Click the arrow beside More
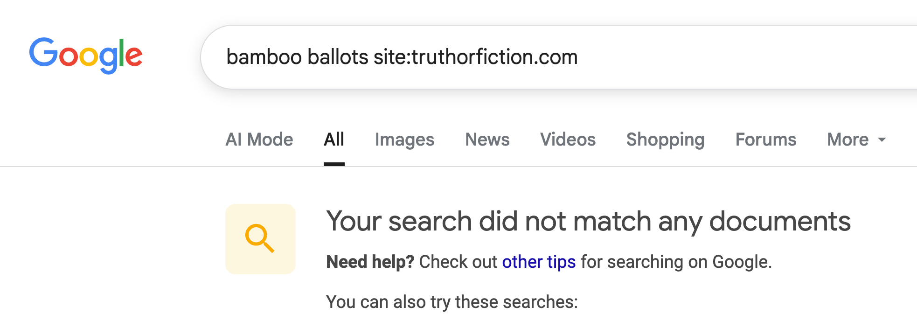The width and height of the screenshot is (917, 321). click(882, 140)
